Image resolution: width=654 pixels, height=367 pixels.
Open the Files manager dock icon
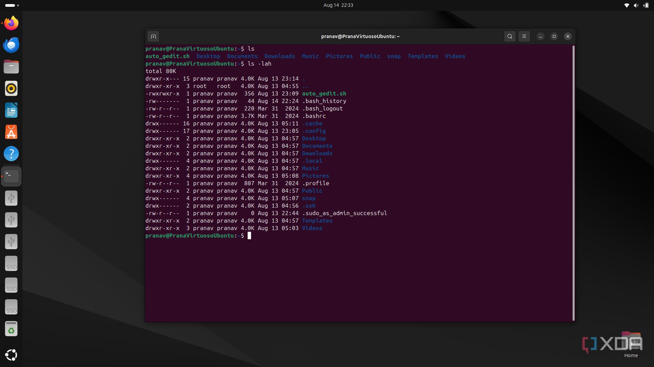coord(11,67)
